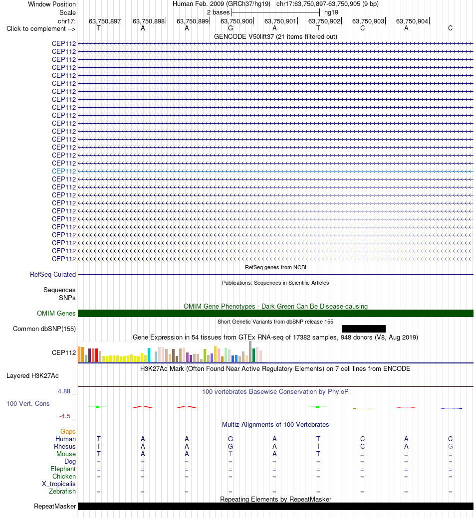Click the dark green OMIM gene bar

coord(275,313)
